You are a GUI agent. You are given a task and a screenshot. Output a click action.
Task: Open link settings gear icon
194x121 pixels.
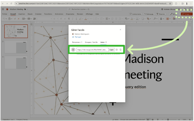tap(117, 50)
